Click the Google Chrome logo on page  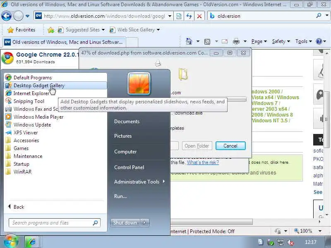[7, 58]
